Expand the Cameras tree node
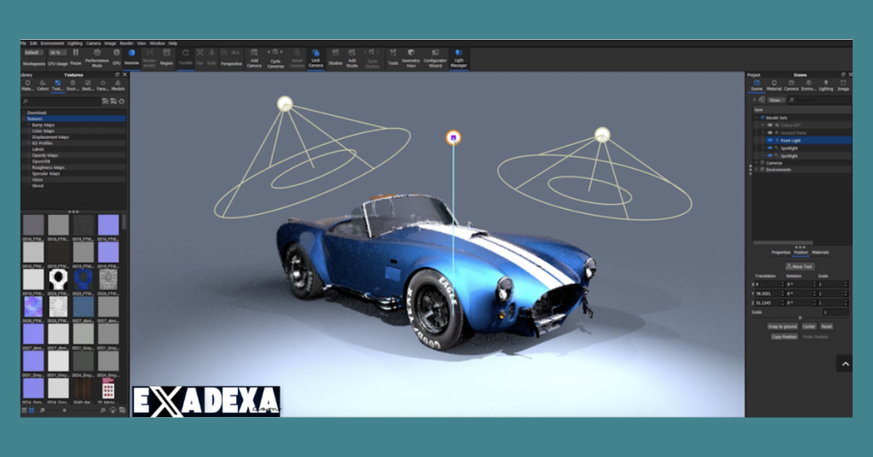 (x=756, y=163)
